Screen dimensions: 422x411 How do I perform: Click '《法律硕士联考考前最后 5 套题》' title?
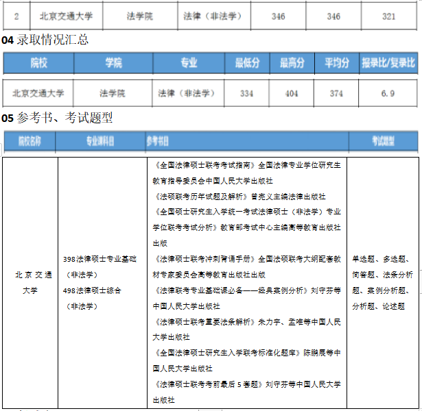coord(208,384)
